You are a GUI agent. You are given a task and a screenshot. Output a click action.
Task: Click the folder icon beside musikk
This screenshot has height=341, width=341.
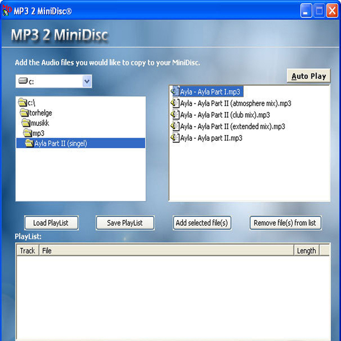click(x=26, y=123)
